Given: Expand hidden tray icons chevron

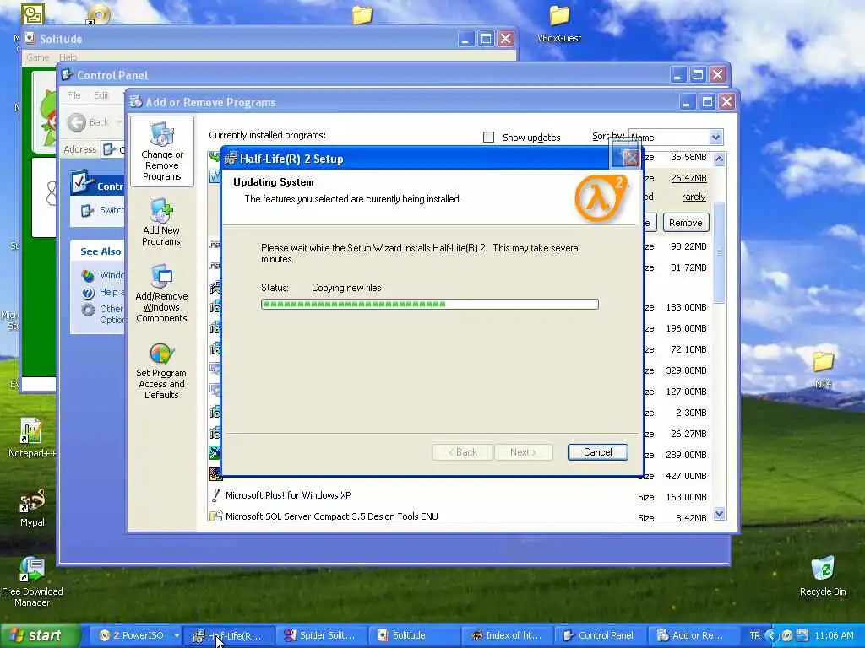Looking at the screenshot, I should [772, 635].
